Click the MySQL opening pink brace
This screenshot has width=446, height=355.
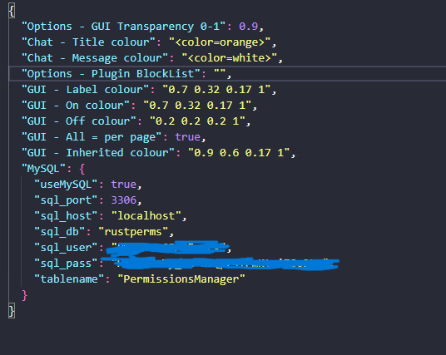click(x=82, y=169)
